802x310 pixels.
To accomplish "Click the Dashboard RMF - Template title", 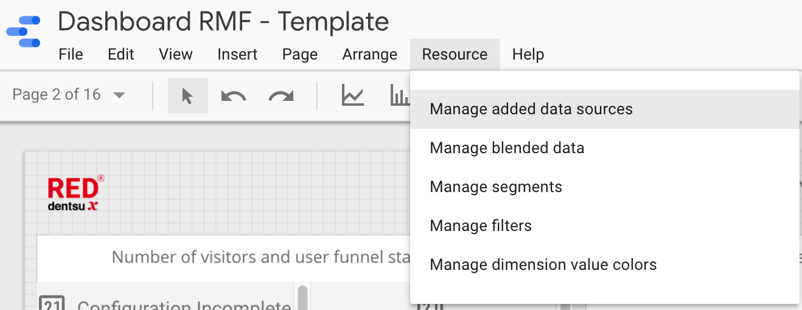I will click(223, 22).
